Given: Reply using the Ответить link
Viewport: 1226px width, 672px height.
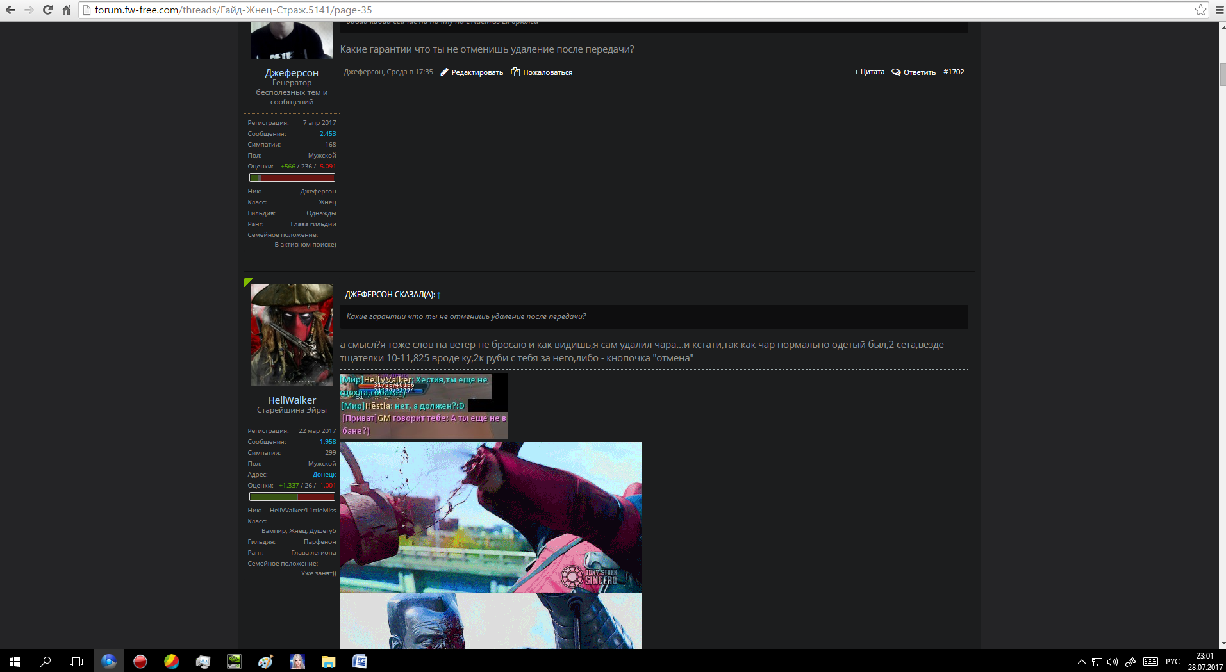Looking at the screenshot, I should [914, 72].
